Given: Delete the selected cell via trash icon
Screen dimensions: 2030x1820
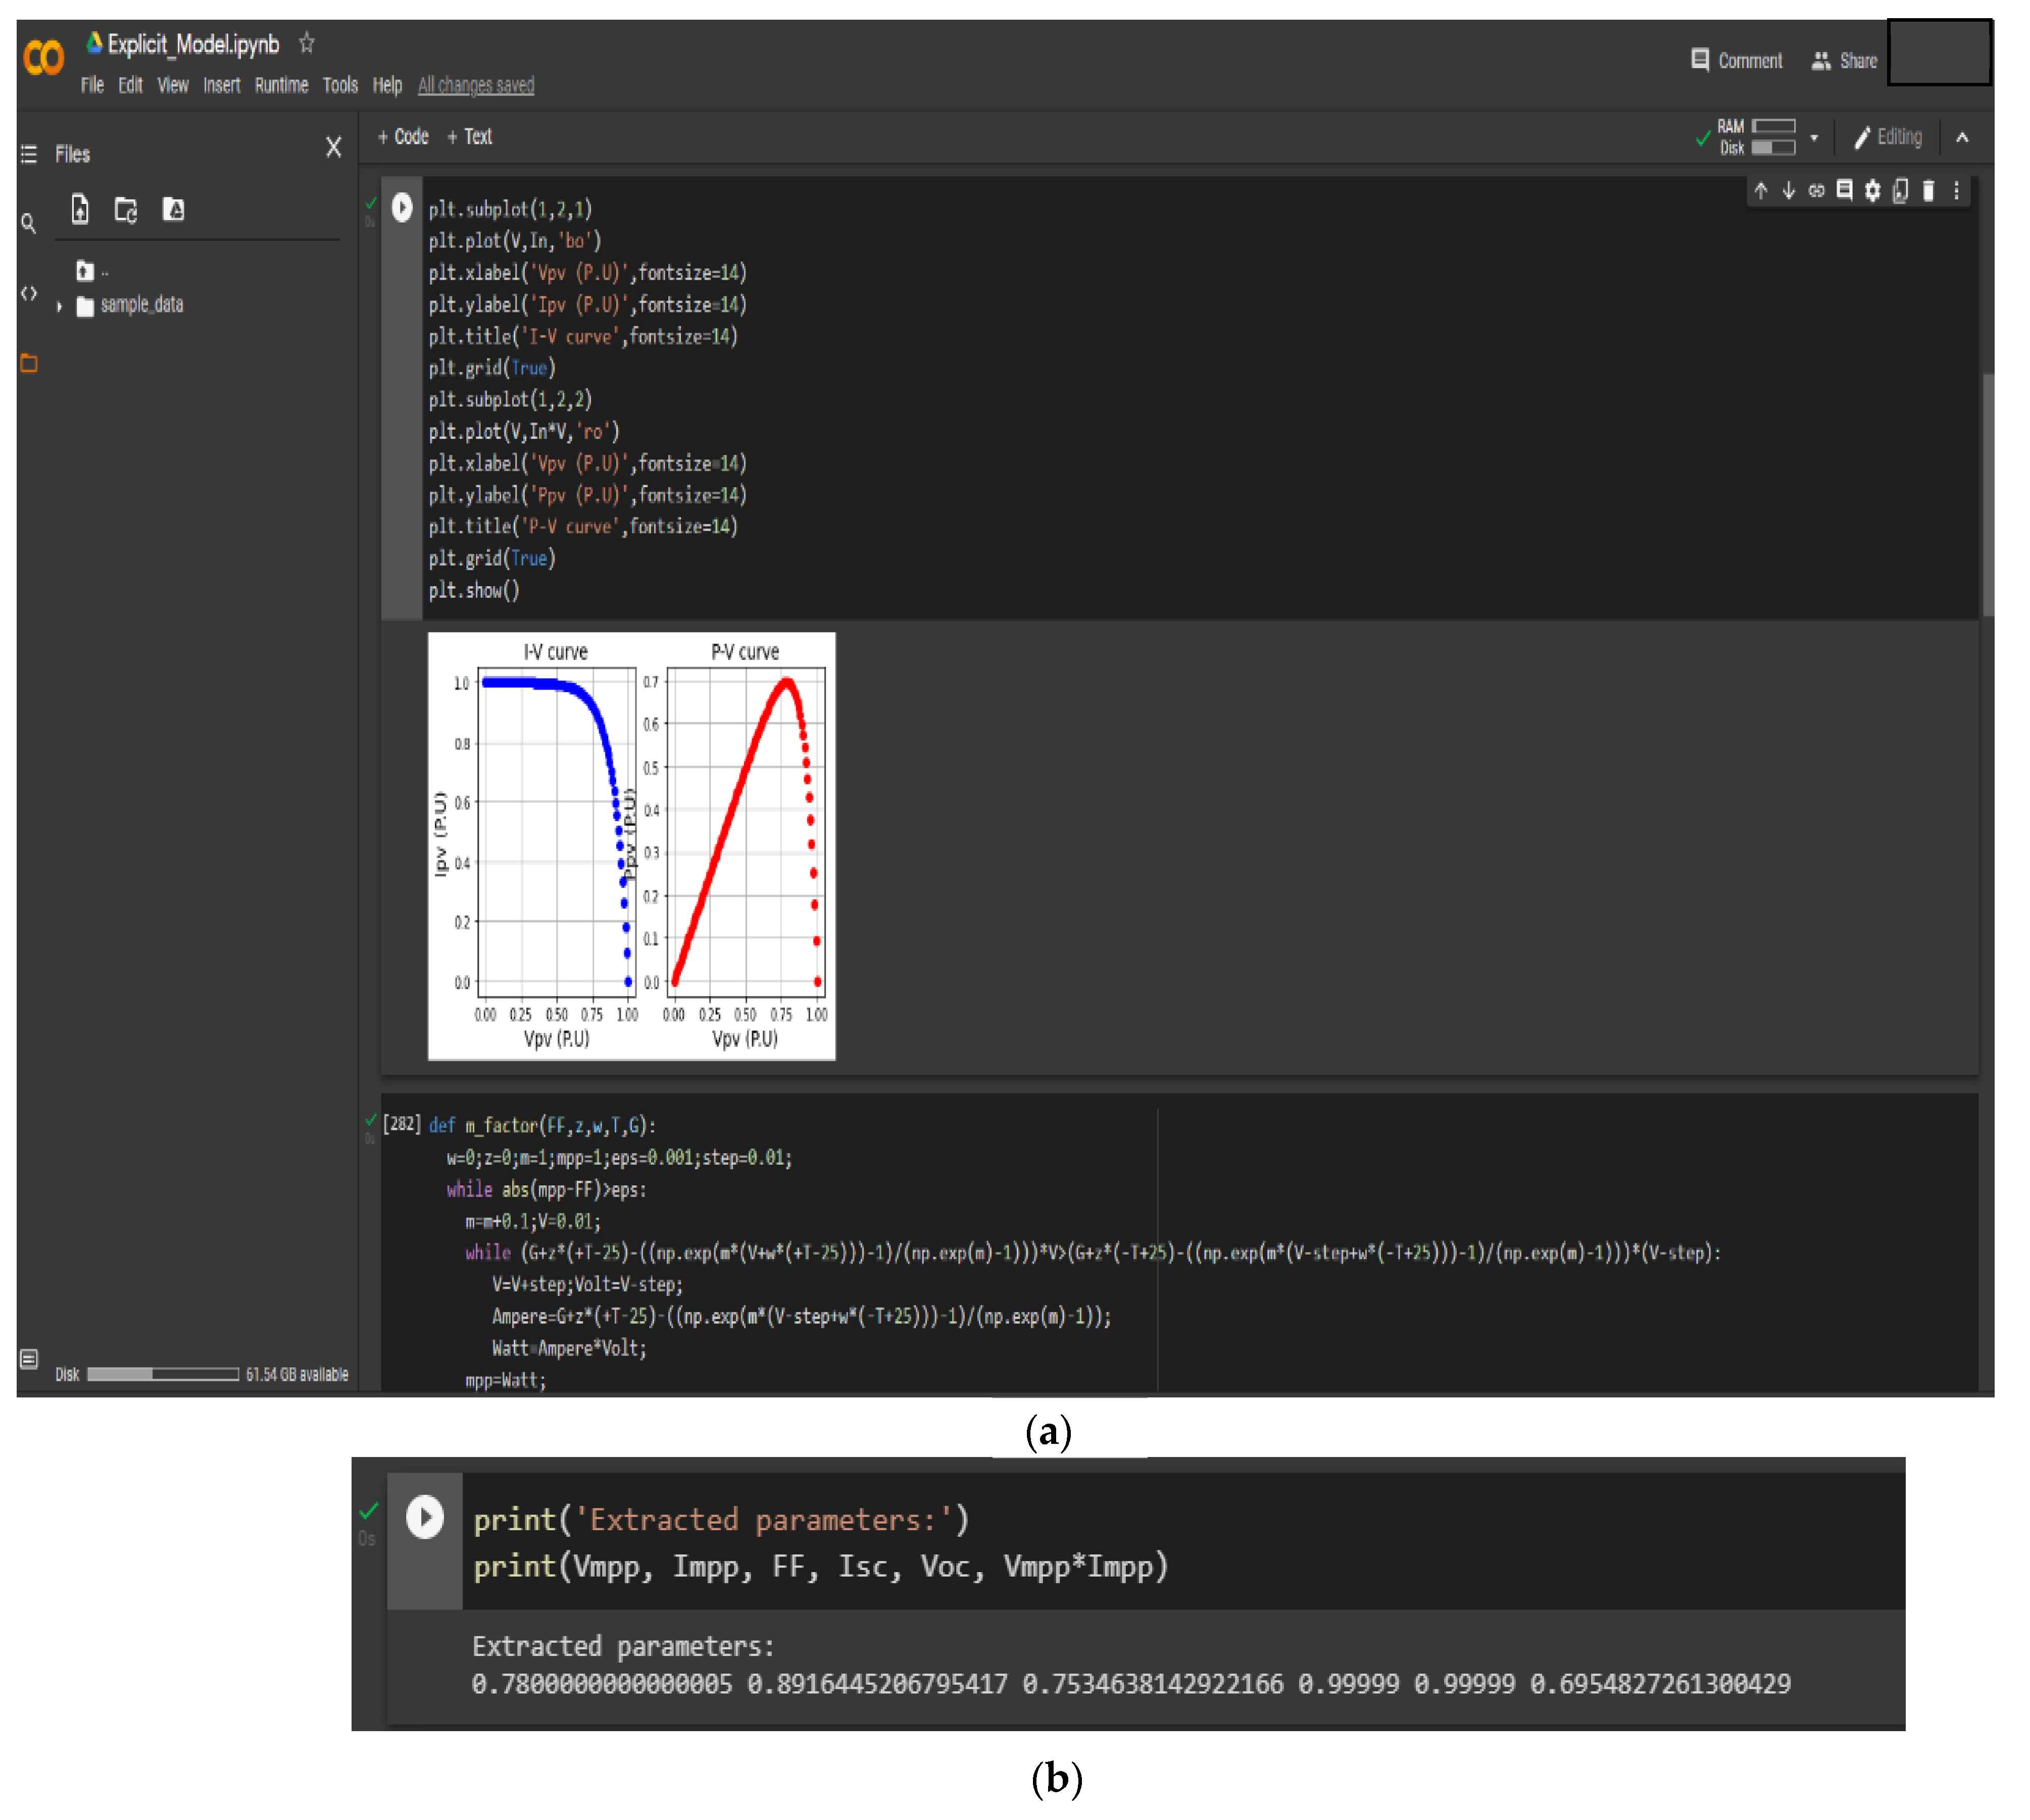Looking at the screenshot, I should tap(1928, 190).
